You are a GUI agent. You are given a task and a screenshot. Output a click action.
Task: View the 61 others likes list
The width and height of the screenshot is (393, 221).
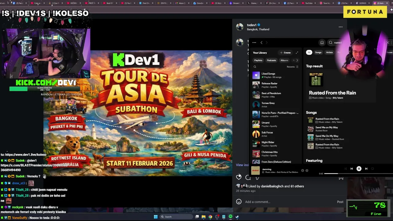(297, 186)
